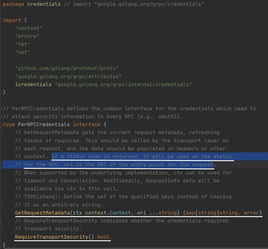Toggle fold marker at '// PerRPCCredentials defines' comment

(1, 109)
